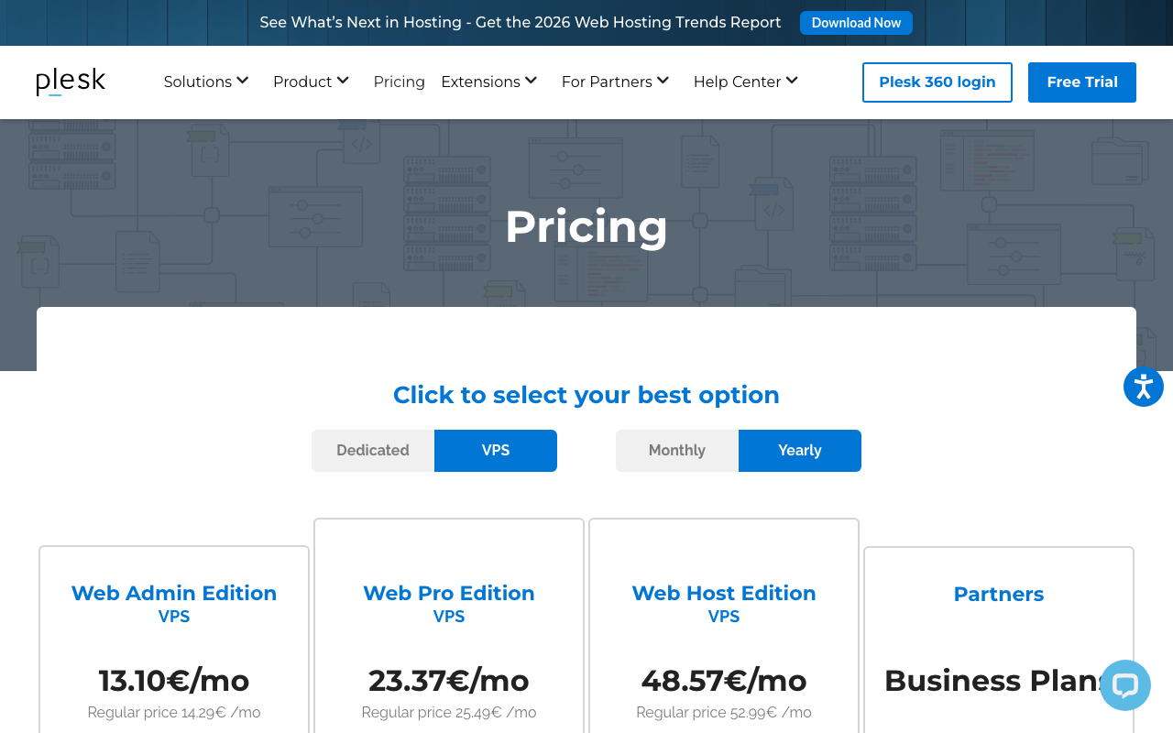
Task: Click the Plesk logo
Action: tap(71, 82)
